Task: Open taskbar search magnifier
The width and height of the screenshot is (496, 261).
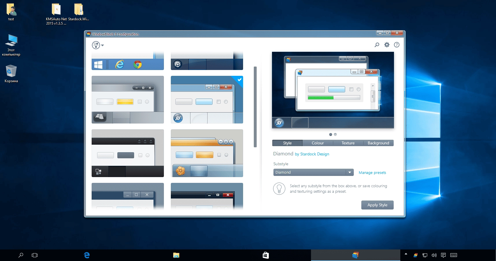Action: (21, 255)
